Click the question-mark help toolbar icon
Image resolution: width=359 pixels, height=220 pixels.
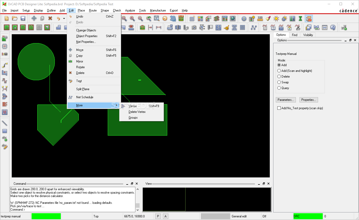pyautogui.click(x=333, y=27)
